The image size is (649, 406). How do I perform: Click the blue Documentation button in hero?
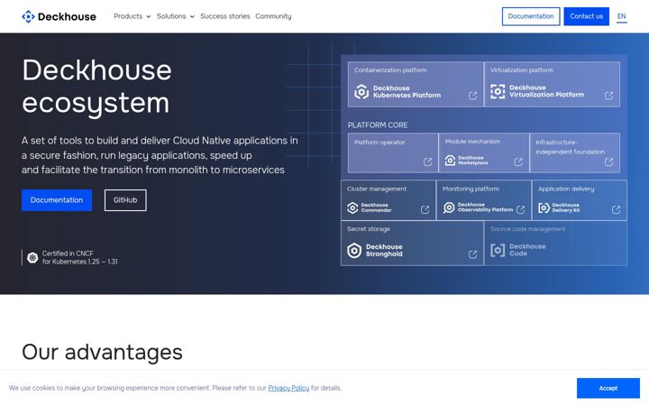[57, 200]
